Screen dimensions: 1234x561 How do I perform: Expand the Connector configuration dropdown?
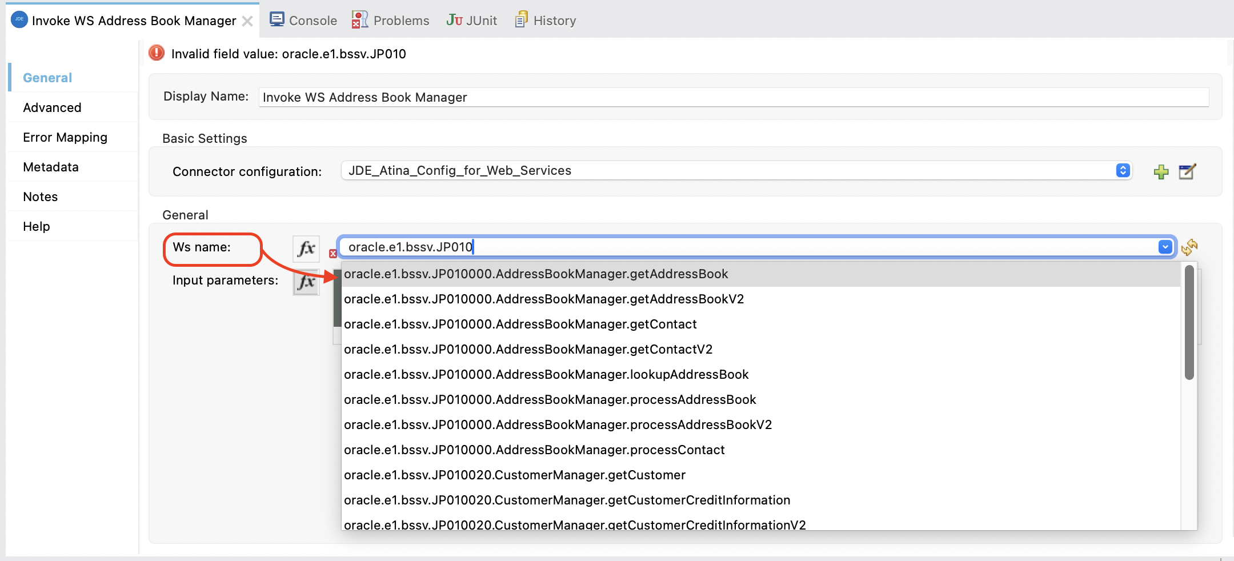point(1123,171)
